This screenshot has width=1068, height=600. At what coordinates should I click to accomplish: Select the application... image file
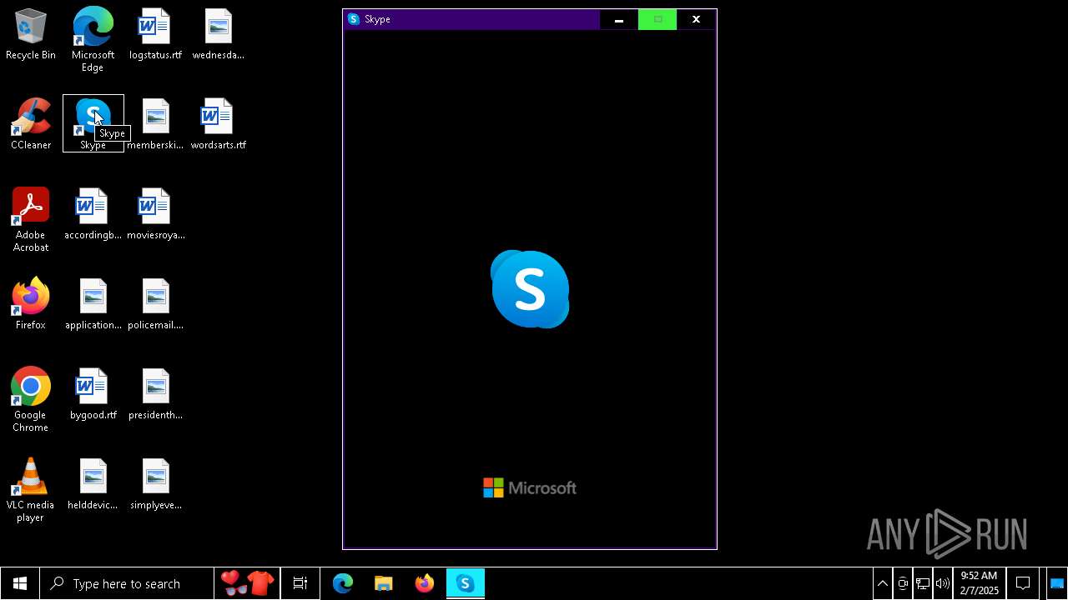tap(93, 304)
